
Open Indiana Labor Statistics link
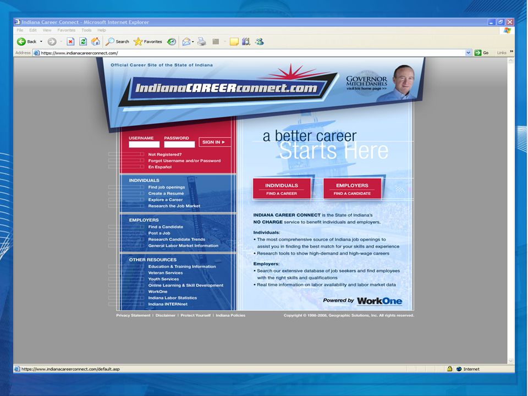(173, 298)
